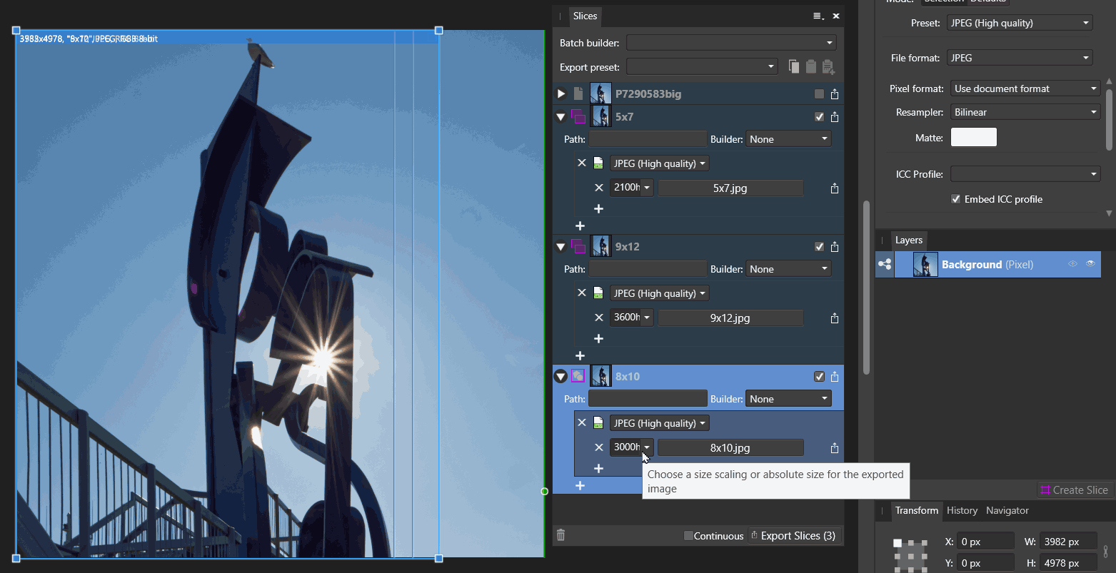Export 9x12.jpg file with its share icon

click(835, 318)
